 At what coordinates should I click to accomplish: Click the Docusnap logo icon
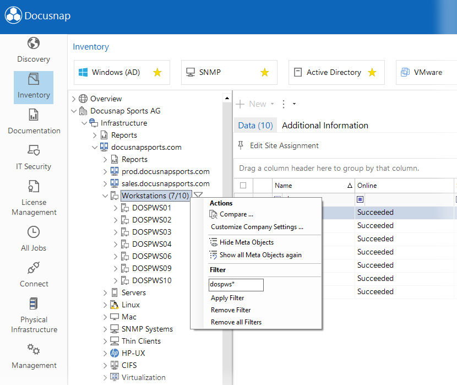13,15
